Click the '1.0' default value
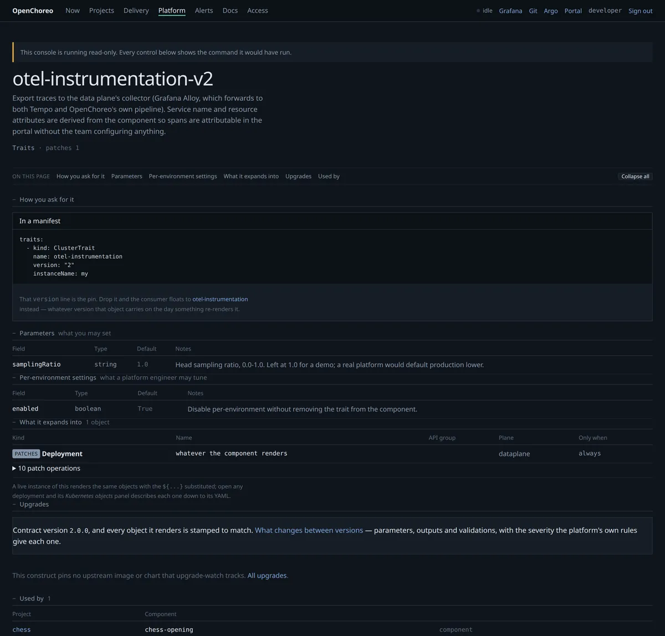665x636 pixels. [142, 365]
